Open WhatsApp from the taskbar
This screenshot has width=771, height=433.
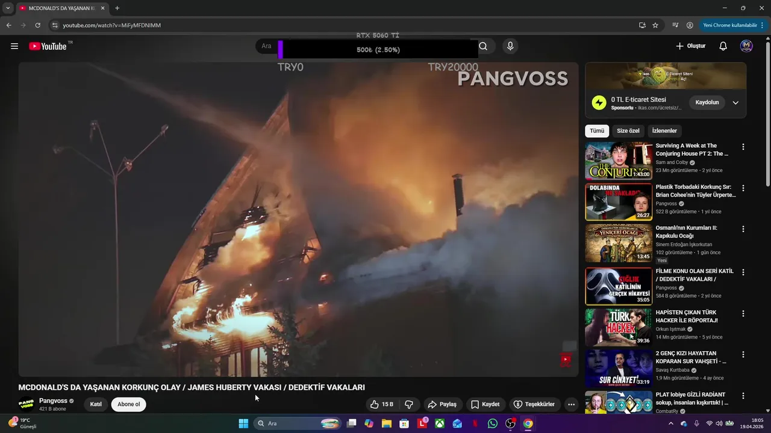(x=493, y=423)
